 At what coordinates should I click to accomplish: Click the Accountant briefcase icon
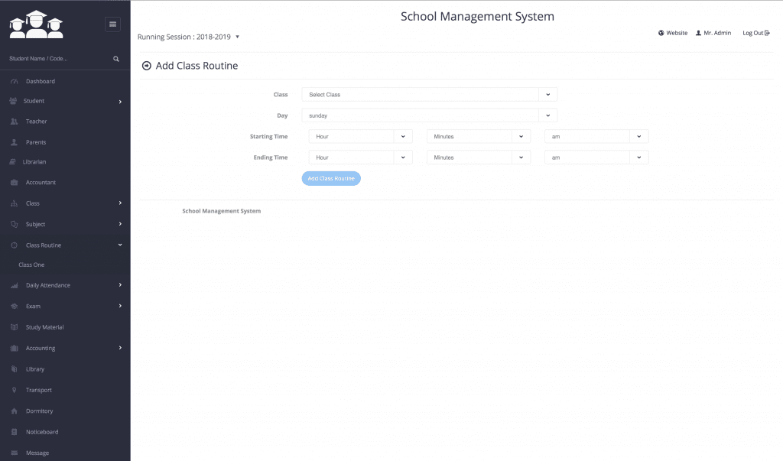14,182
